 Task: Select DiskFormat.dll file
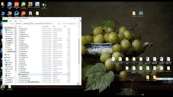pyautogui.click(x=44, y=29)
